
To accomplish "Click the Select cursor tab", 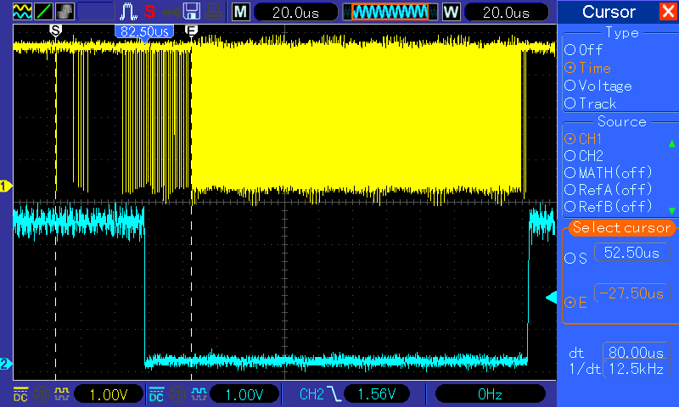I will pyautogui.click(x=621, y=227).
